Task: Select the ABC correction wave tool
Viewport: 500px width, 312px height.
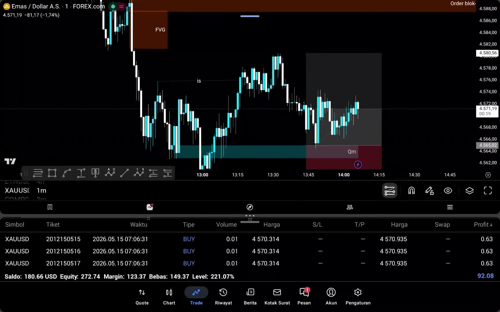Action: pos(110,173)
